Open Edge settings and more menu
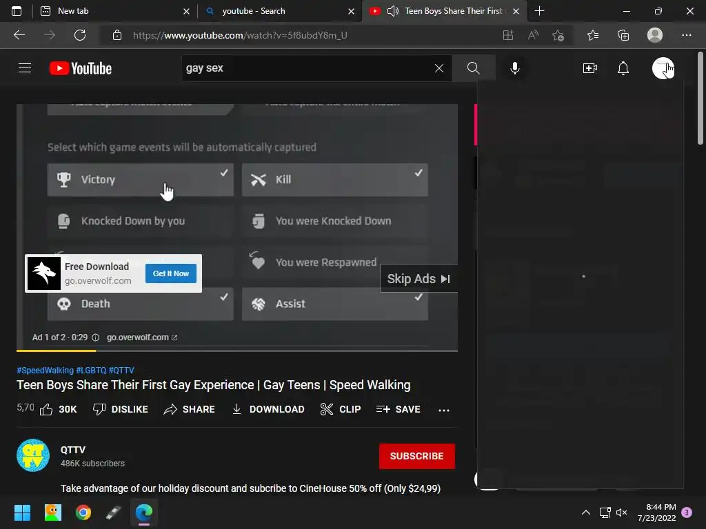The height and width of the screenshot is (529, 706). pos(686,35)
